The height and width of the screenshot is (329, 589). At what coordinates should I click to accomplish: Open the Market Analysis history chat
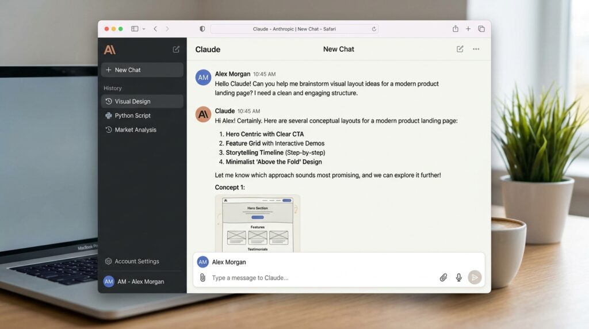tap(142, 130)
